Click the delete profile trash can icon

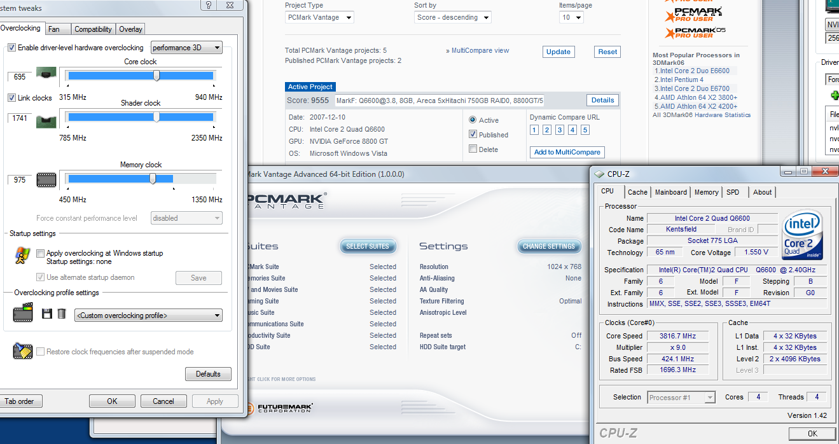pyautogui.click(x=62, y=314)
